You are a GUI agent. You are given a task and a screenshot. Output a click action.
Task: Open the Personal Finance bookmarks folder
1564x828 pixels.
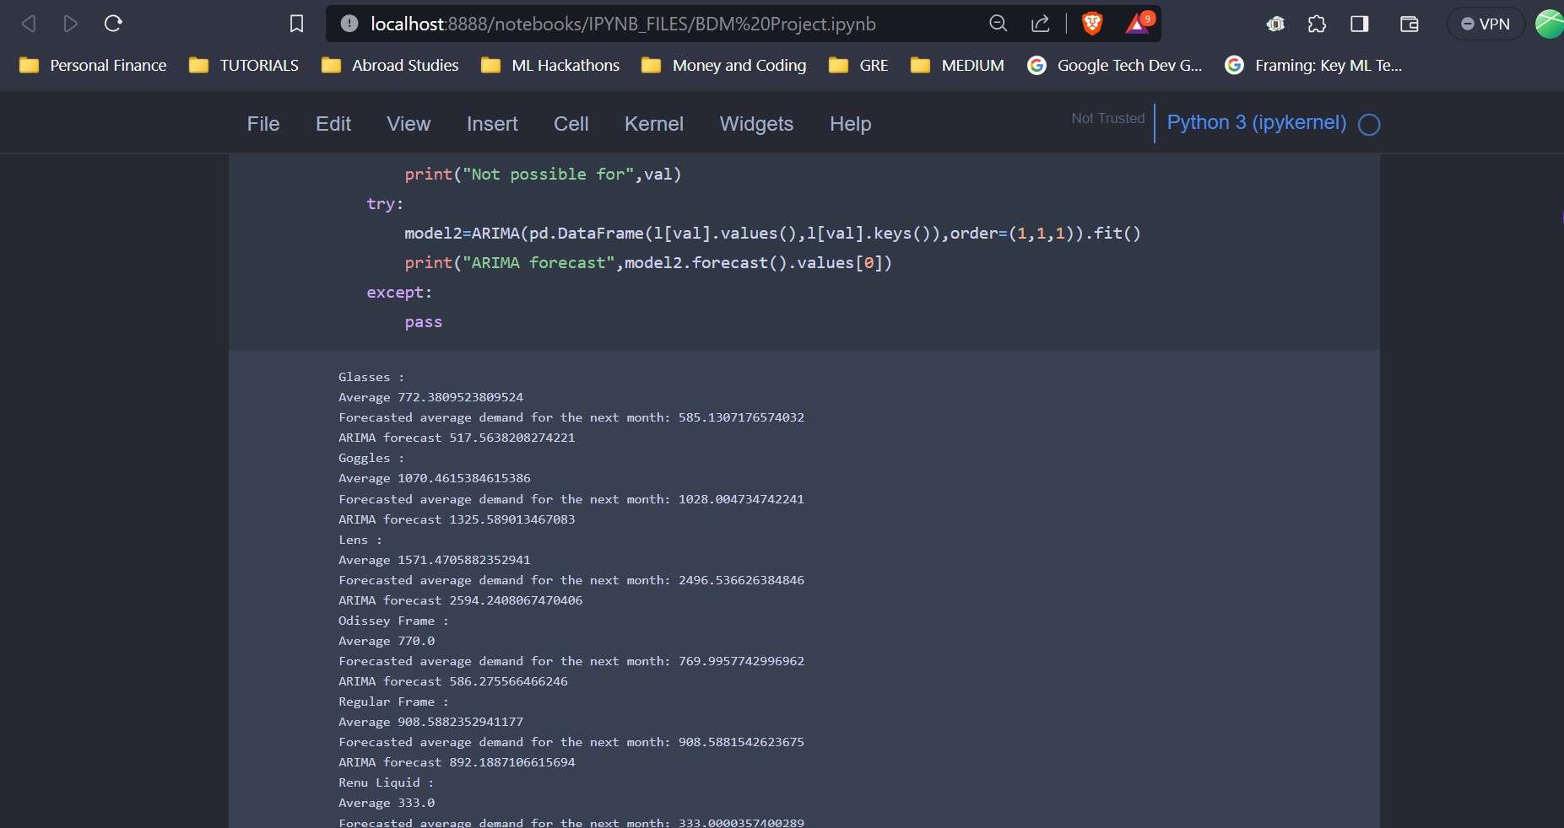tap(93, 65)
